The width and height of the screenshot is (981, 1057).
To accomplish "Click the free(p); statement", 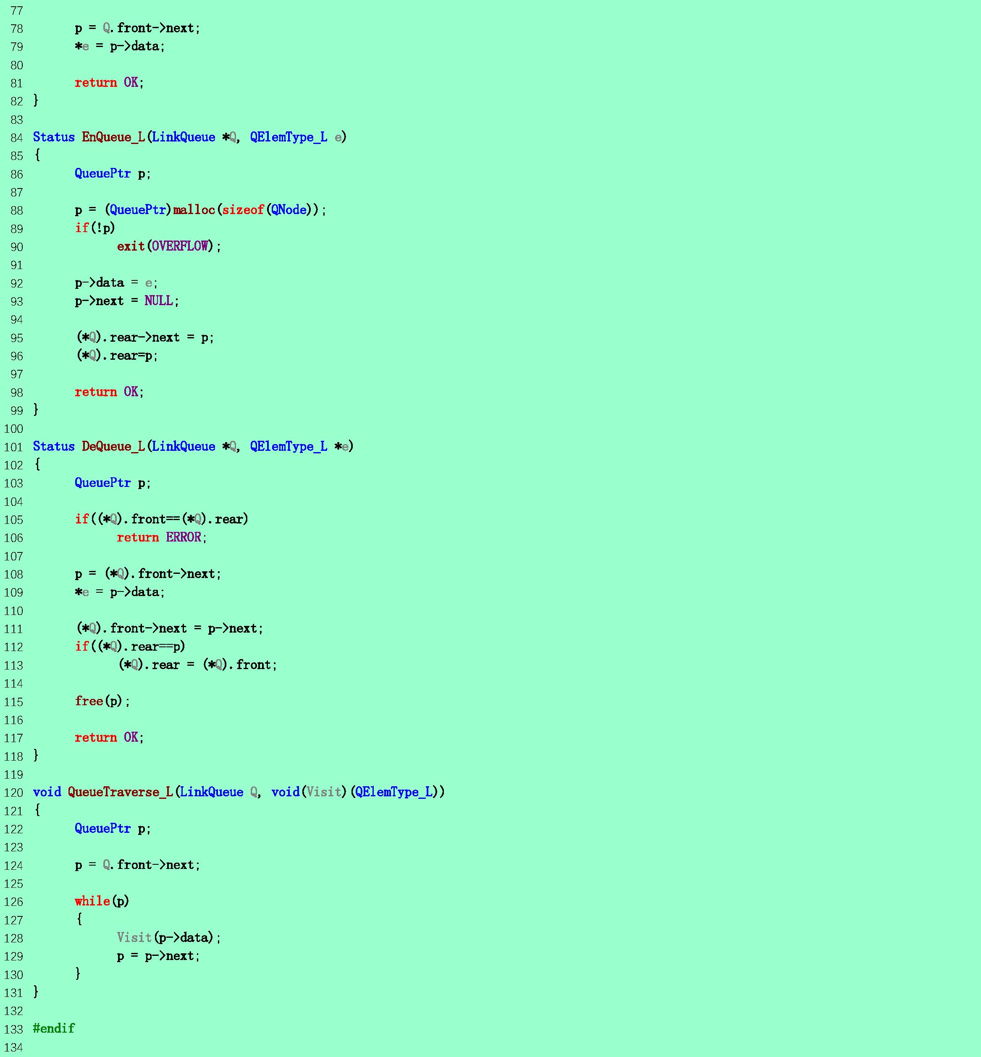I will click(102, 701).
